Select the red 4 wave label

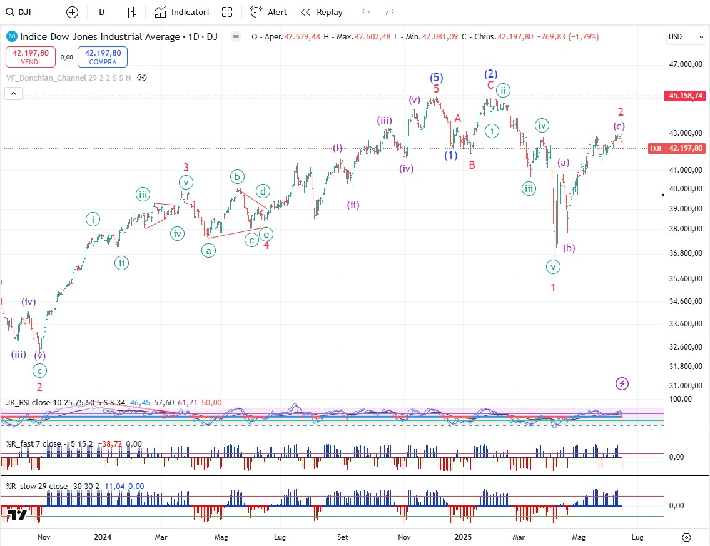click(x=266, y=245)
